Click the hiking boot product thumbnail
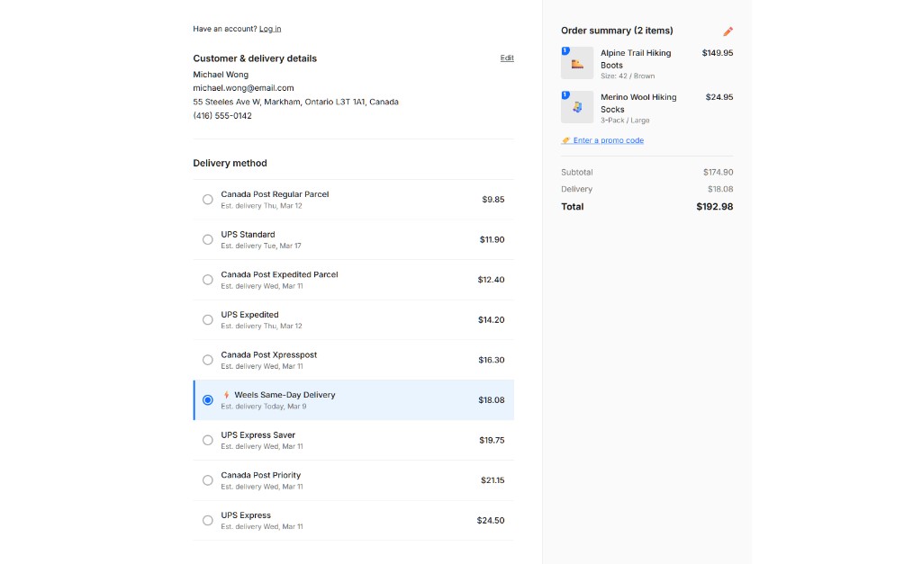922x564 pixels. tap(576, 62)
